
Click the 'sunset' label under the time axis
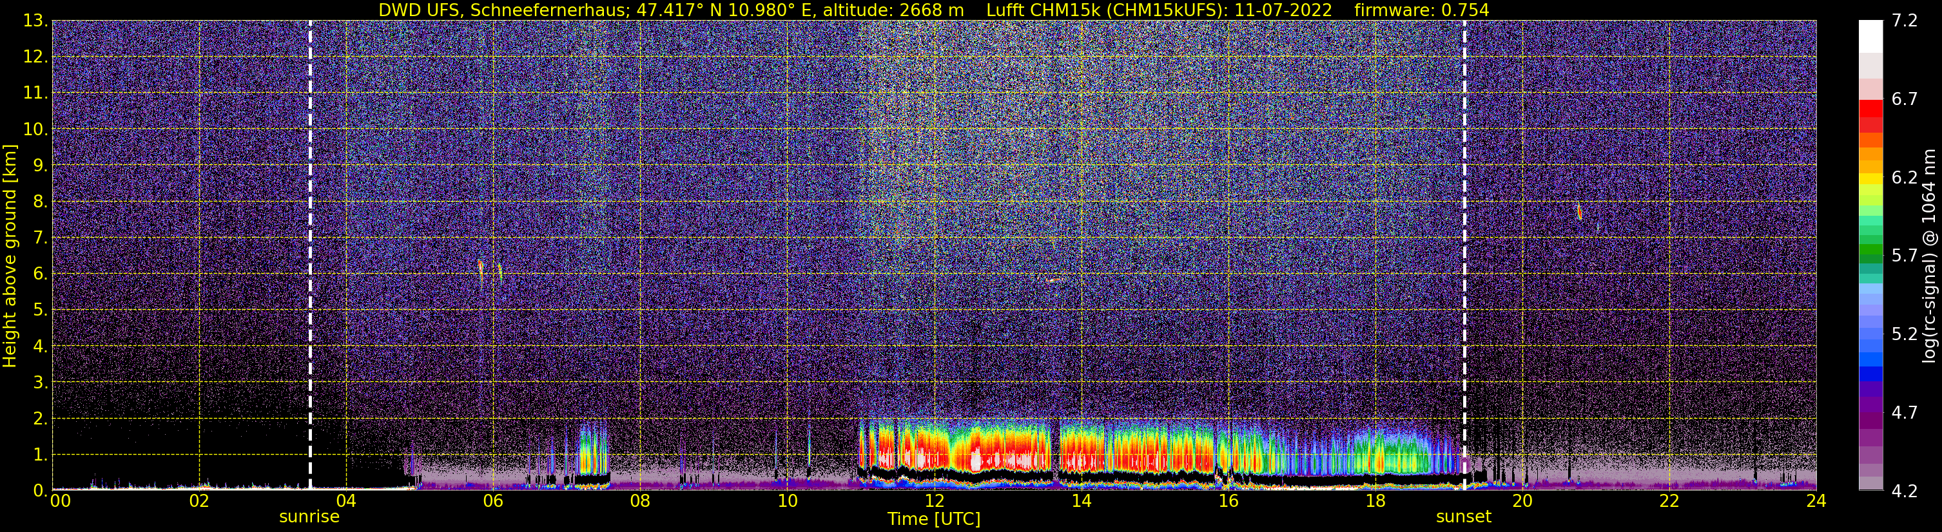click(x=1463, y=517)
